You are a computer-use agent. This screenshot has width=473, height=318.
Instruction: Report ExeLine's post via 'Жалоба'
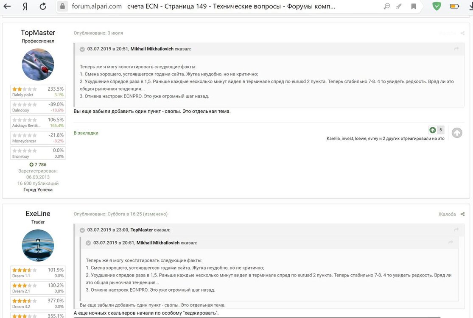(x=447, y=214)
